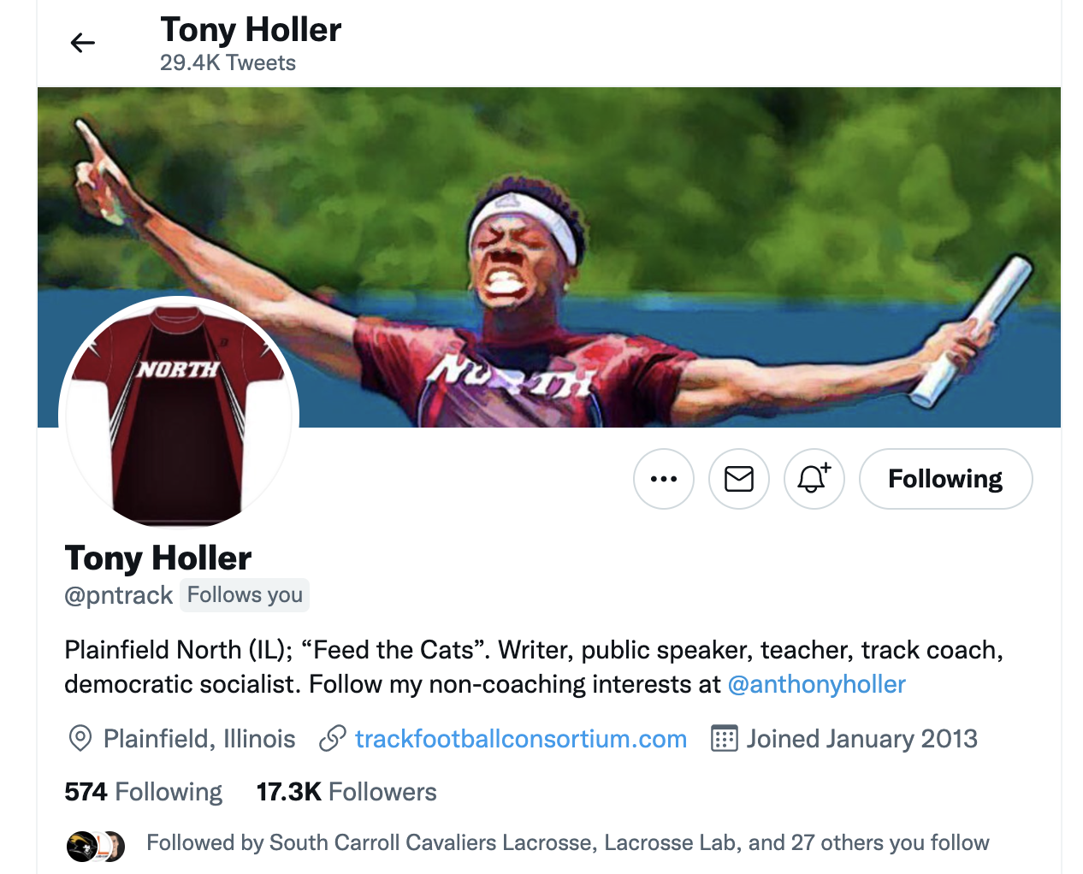This screenshot has height=874, width=1083.
Task: Click the Follows you badge
Action: coord(245,595)
